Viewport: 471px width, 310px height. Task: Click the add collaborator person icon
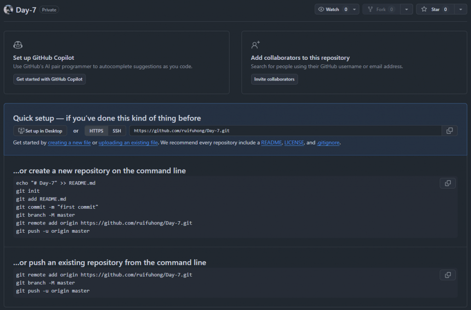tap(256, 45)
